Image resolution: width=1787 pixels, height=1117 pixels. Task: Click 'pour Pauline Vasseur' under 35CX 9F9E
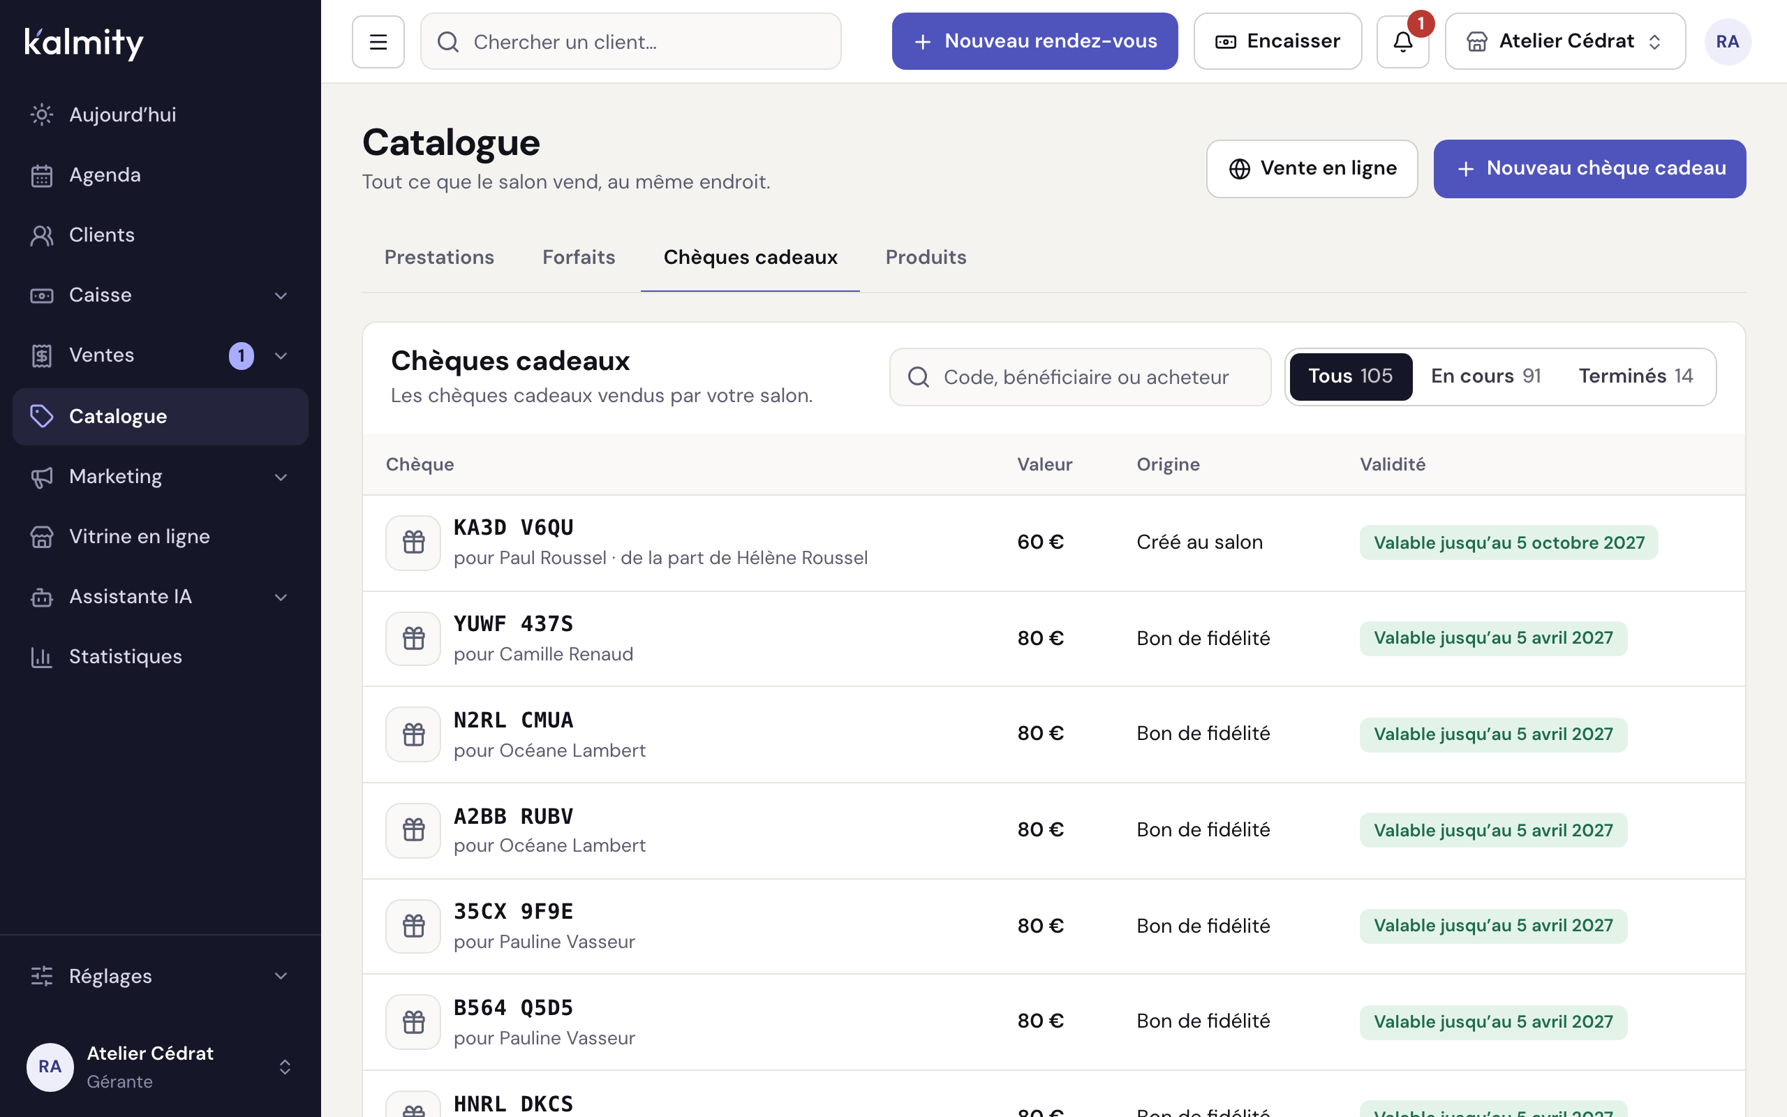(x=544, y=942)
